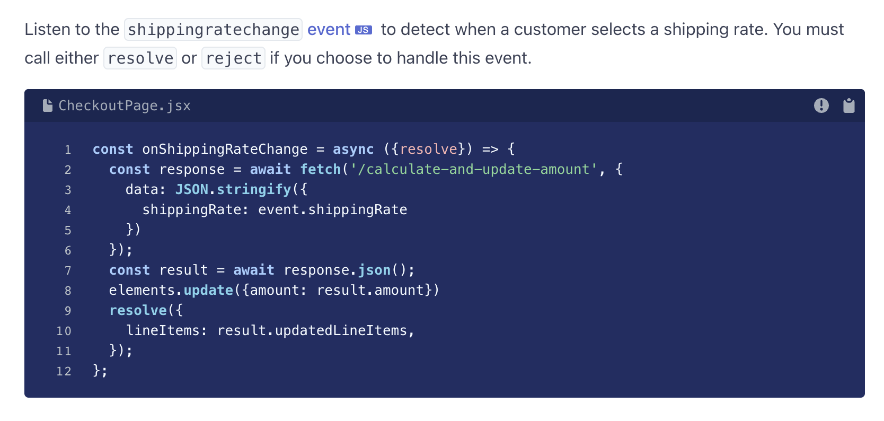Screen dimensions: 884x421
Task: Click the CheckoutPage.jsx filename label
Action: 125,106
